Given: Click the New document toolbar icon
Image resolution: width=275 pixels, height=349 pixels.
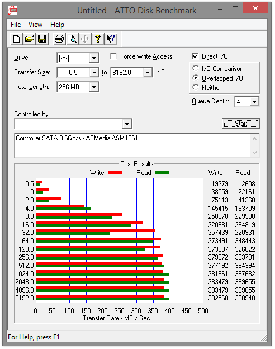Looking at the screenshot, I should (x=16, y=39).
